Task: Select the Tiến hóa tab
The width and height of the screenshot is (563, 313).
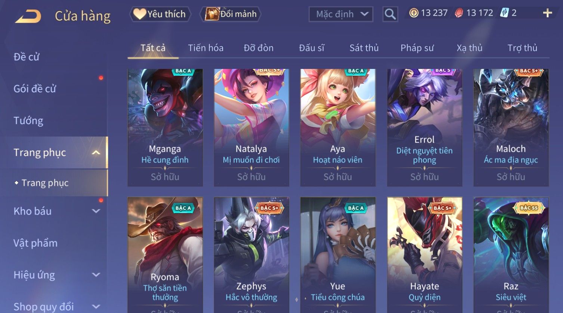Action: (x=206, y=48)
